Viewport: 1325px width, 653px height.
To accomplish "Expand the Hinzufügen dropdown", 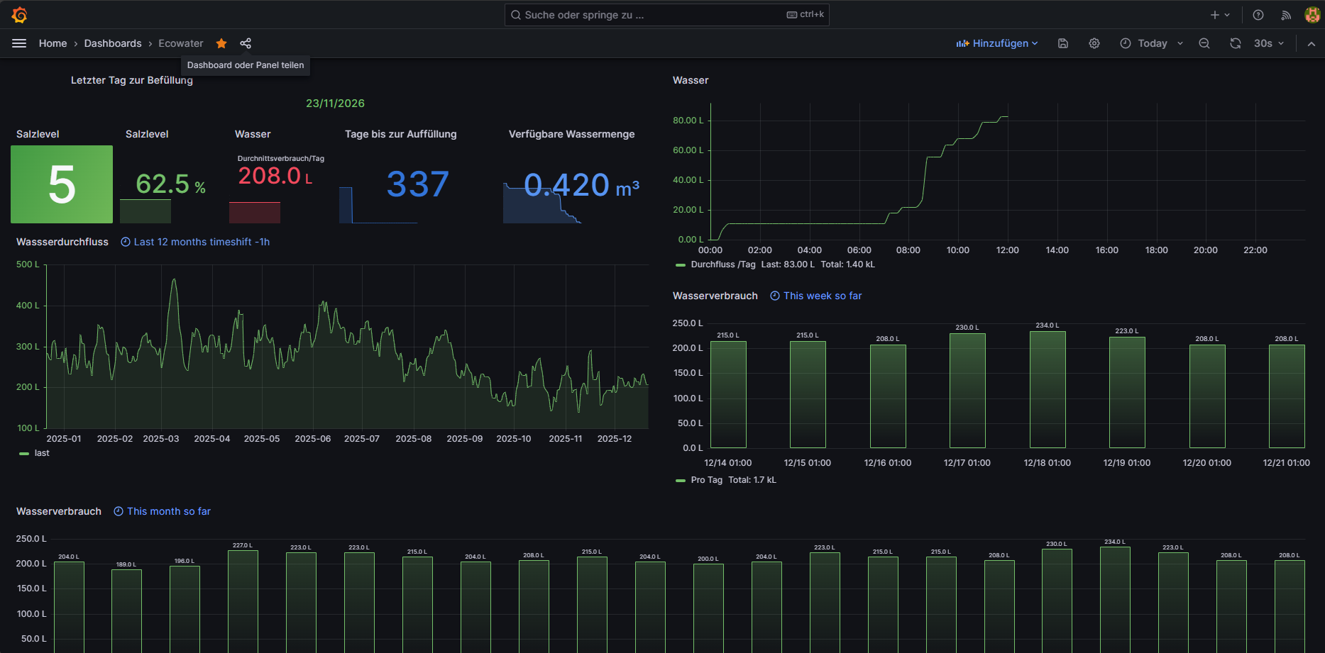I will pyautogui.click(x=997, y=43).
